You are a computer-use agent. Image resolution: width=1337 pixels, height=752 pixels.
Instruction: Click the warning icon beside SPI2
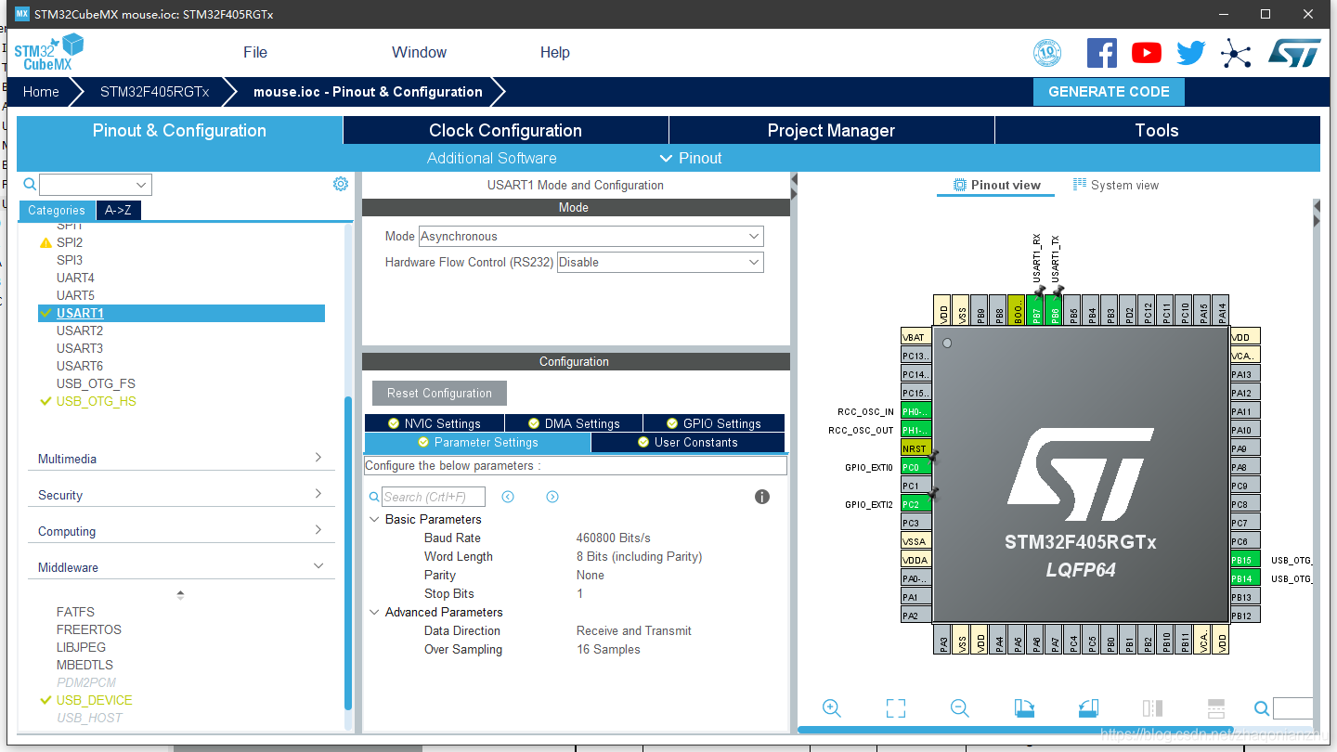click(x=45, y=243)
